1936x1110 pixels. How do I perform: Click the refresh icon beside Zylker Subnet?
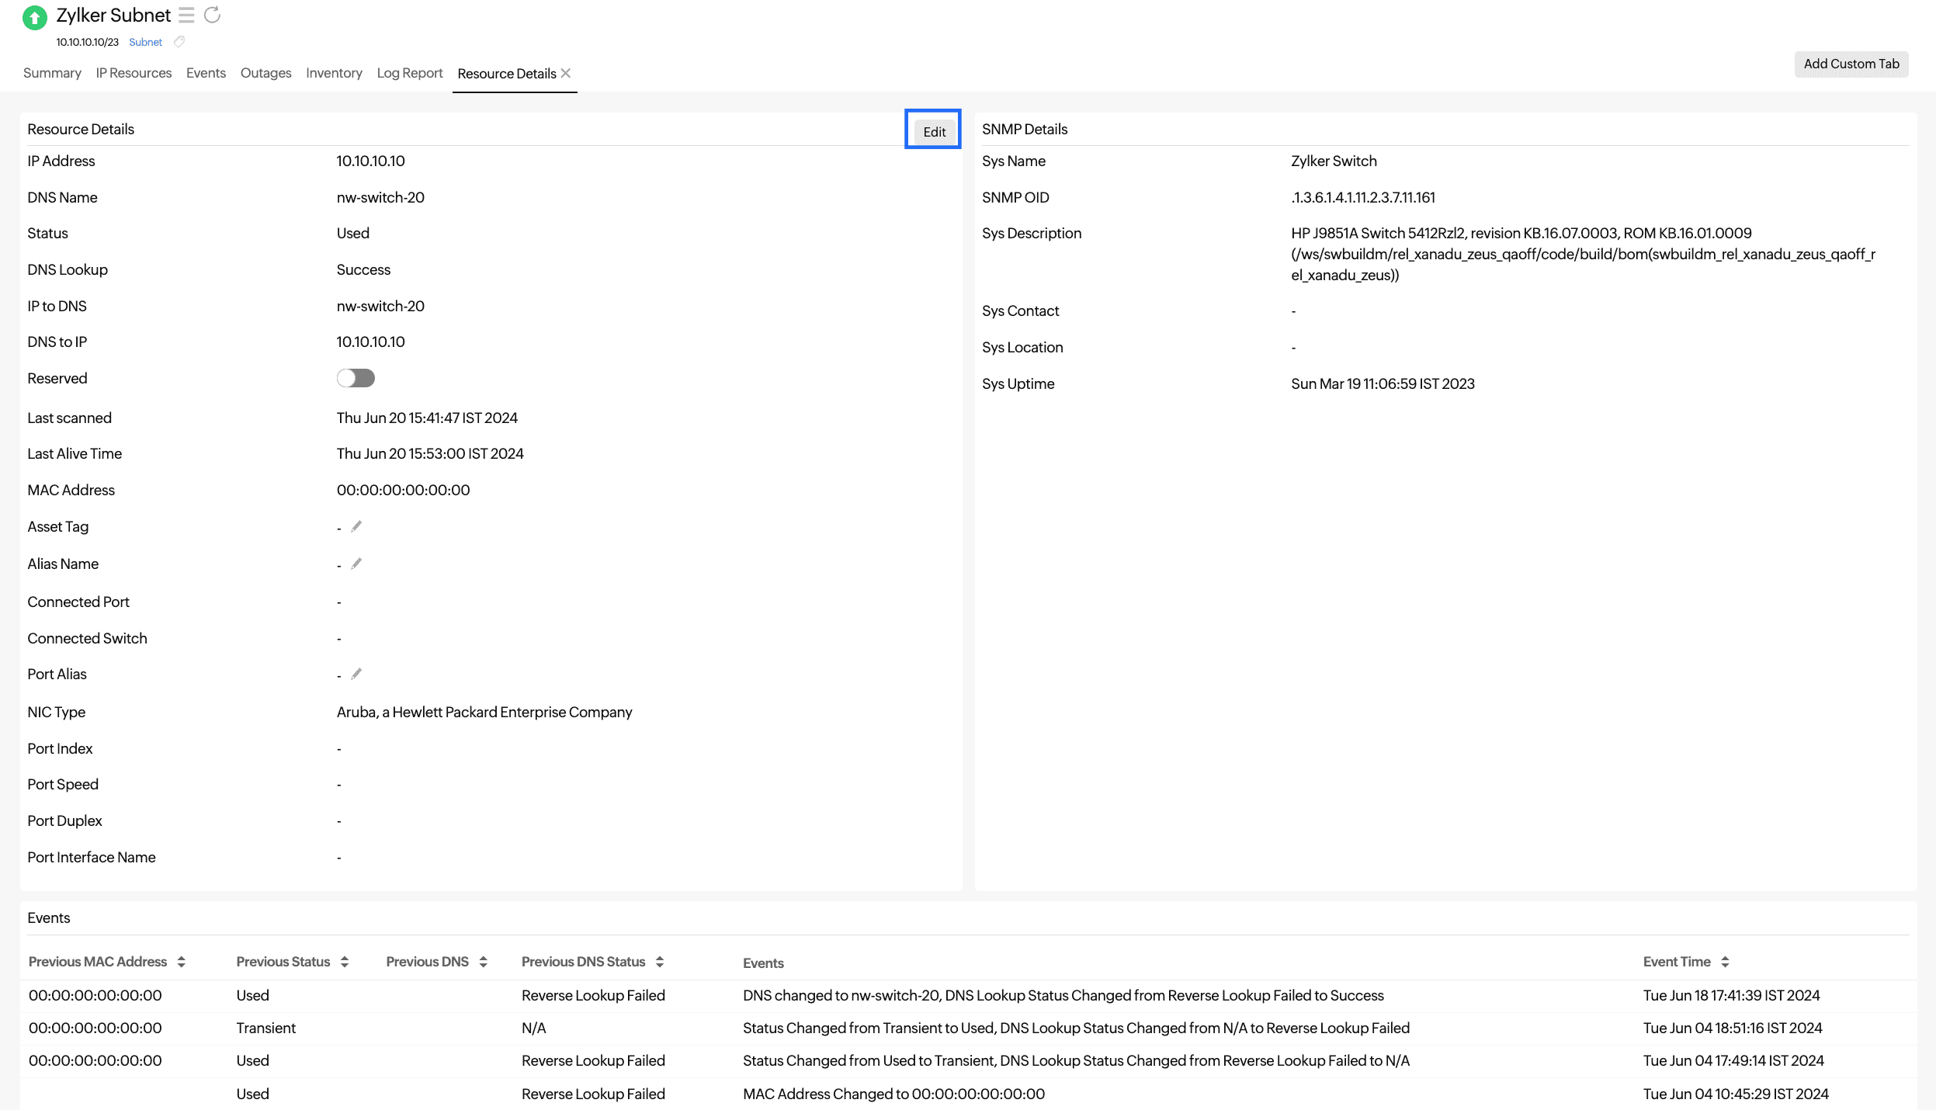pyautogui.click(x=210, y=15)
